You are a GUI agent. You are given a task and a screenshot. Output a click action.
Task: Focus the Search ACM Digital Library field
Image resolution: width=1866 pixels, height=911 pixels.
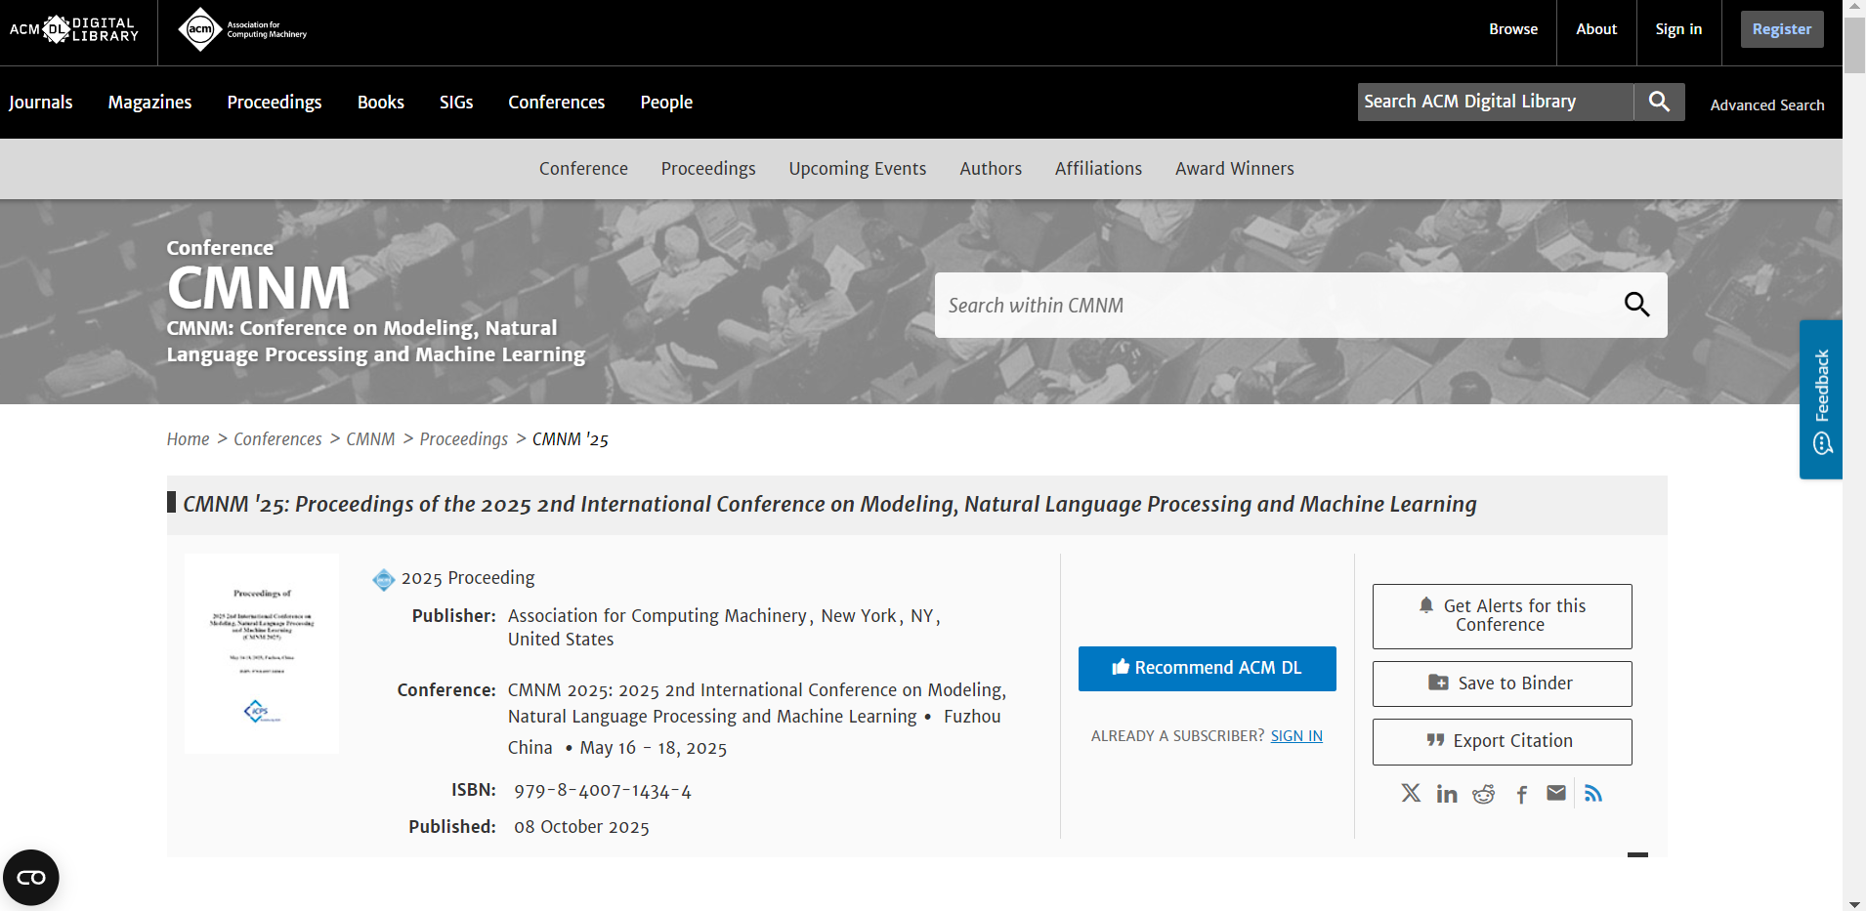[1496, 102]
